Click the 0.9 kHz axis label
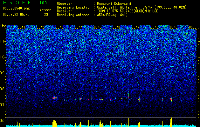Screen dimensions: 200x127 [3, 73]
